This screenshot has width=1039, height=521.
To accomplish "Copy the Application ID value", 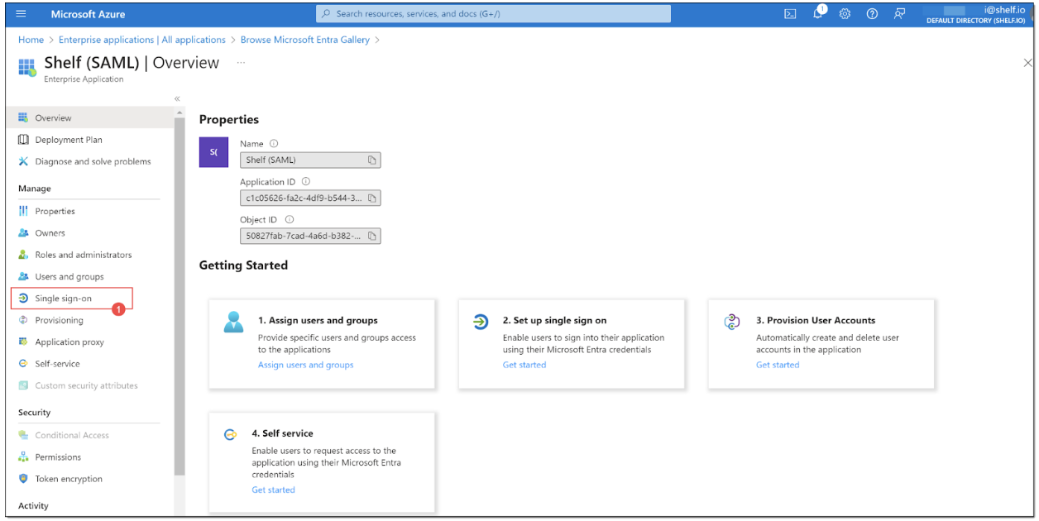I will coord(372,198).
